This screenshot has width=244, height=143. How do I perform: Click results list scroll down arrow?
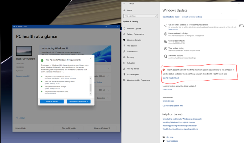click(91, 93)
